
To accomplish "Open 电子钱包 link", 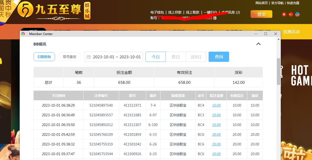I will 157,12.
